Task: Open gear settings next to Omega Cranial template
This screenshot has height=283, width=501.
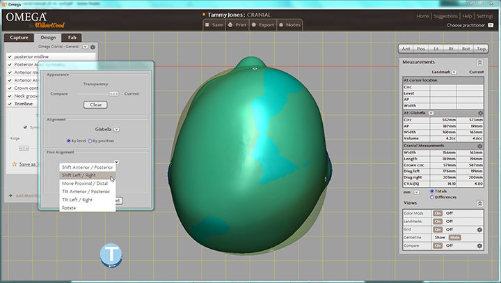Action: pos(93,47)
